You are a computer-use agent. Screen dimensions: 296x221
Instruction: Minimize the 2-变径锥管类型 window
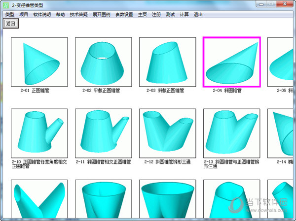coord(261,4)
